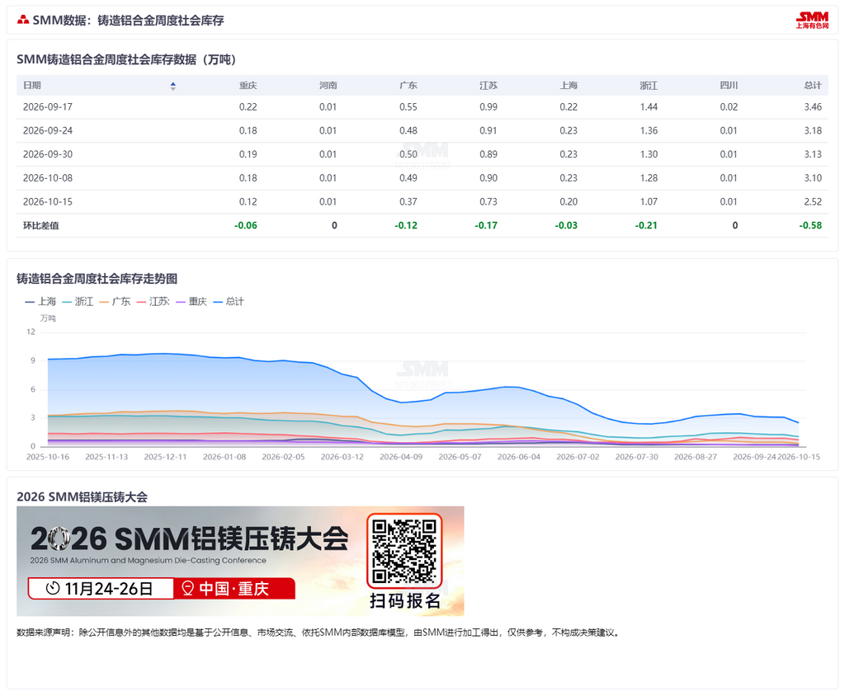
Task: Click the 河南 column header
Action: pyautogui.click(x=328, y=85)
